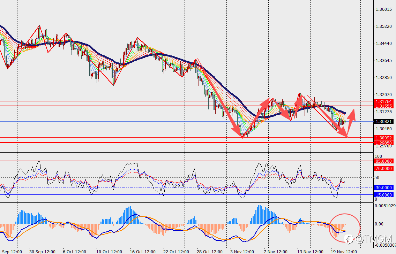
Task: Click the red 1.31555 price level label
Action: pyautogui.click(x=383, y=106)
